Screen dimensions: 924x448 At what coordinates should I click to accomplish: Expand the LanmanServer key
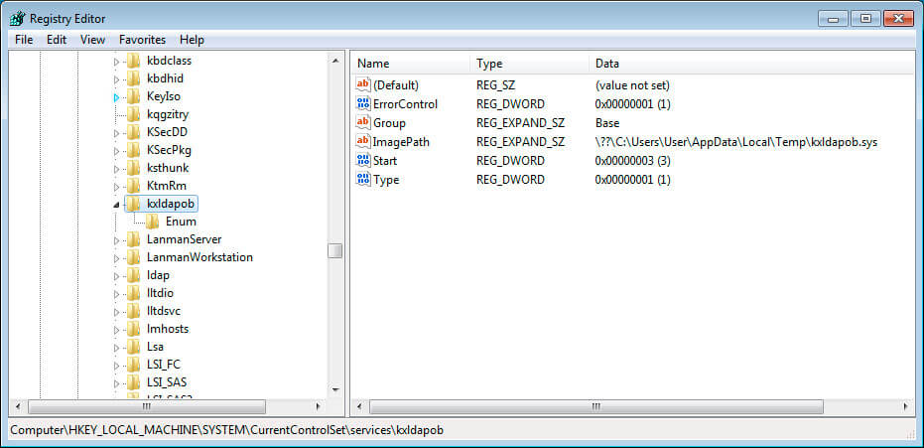pyautogui.click(x=116, y=240)
